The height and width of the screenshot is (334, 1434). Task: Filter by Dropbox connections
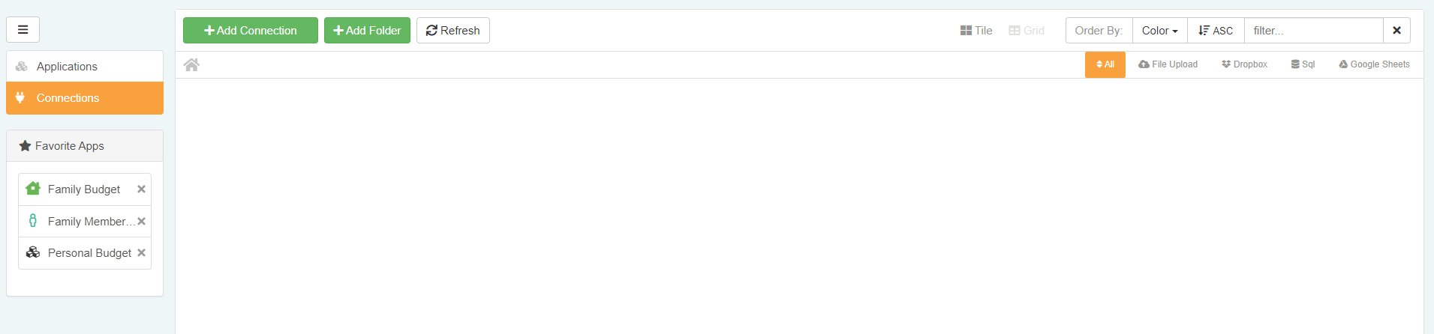pos(1244,64)
